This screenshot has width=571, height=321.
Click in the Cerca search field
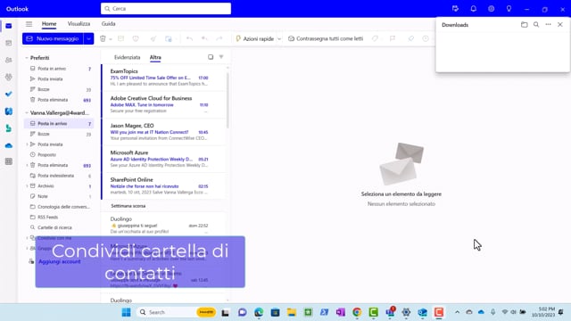[166, 8]
